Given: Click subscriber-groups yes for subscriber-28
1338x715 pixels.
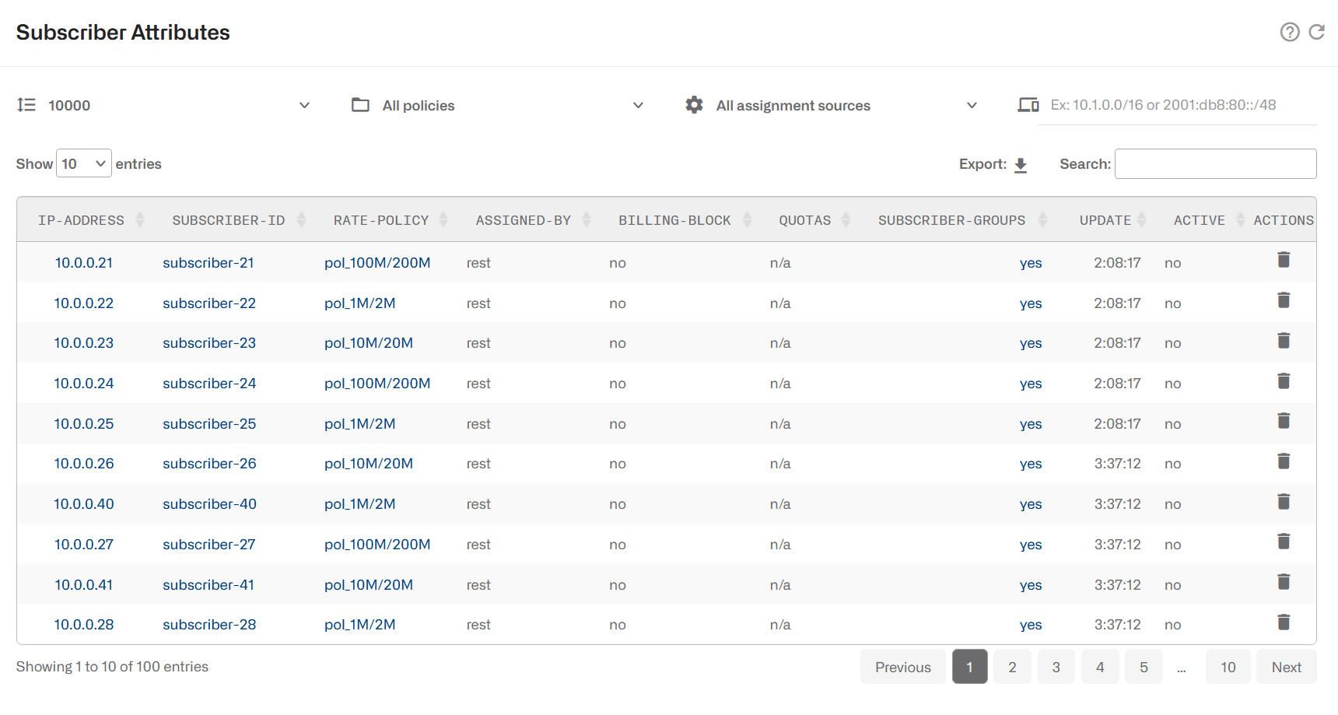Looking at the screenshot, I should pyautogui.click(x=1031, y=626).
